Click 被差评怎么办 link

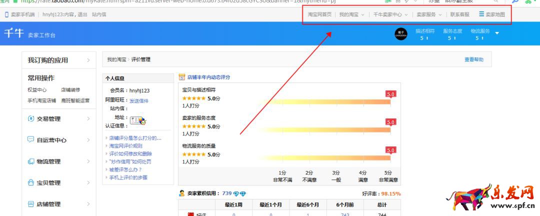point(125,169)
